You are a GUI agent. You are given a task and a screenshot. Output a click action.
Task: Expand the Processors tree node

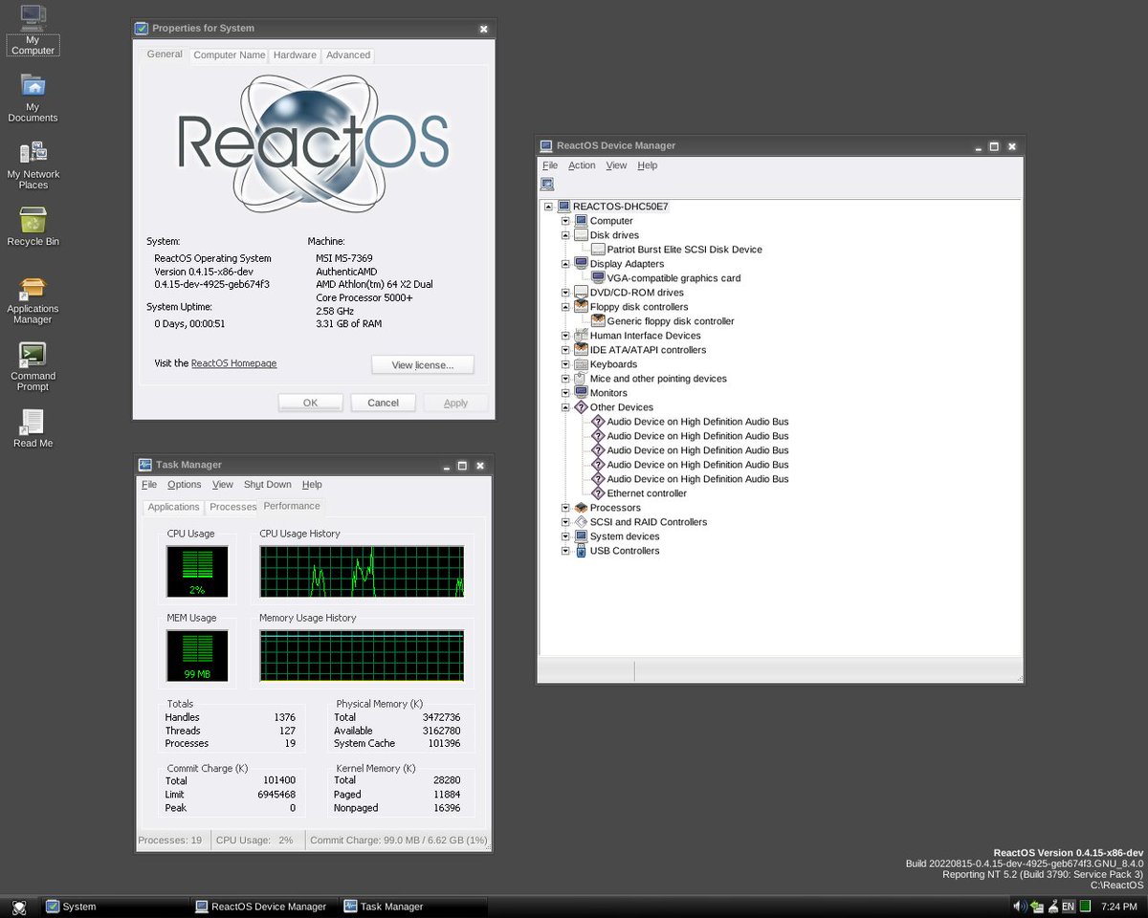pyautogui.click(x=564, y=507)
